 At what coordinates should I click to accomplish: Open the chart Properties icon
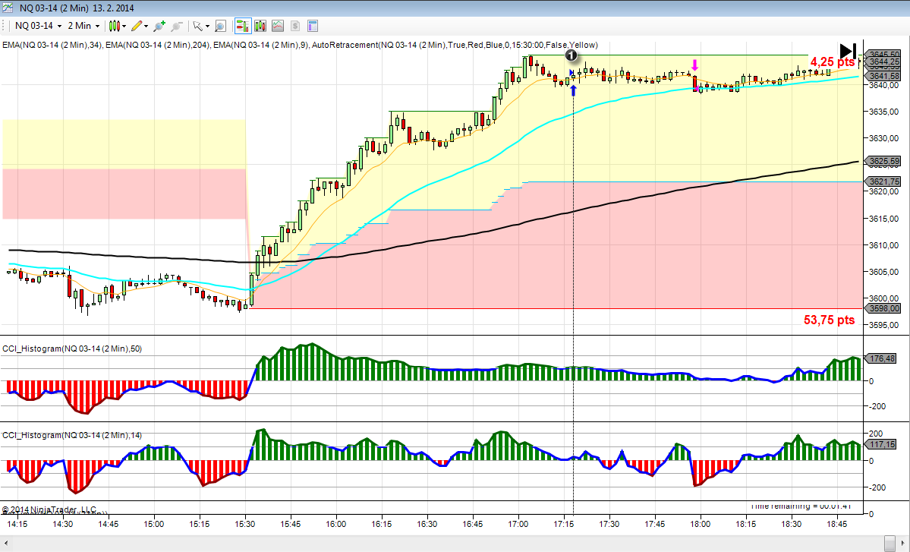[x=313, y=26]
